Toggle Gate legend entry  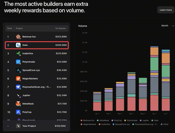(x=155, y=120)
